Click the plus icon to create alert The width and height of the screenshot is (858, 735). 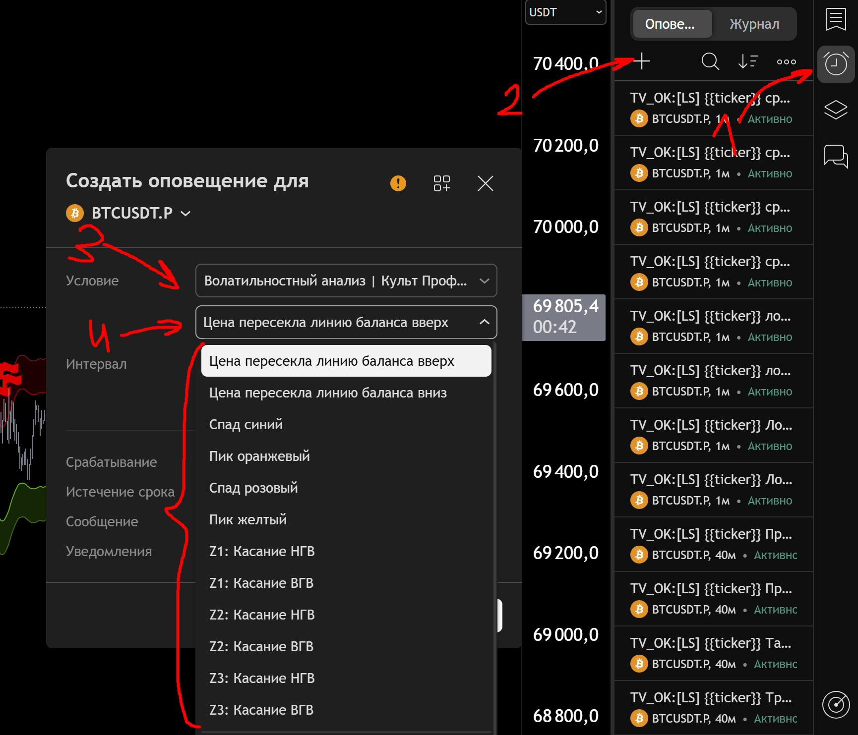pos(642,61)
